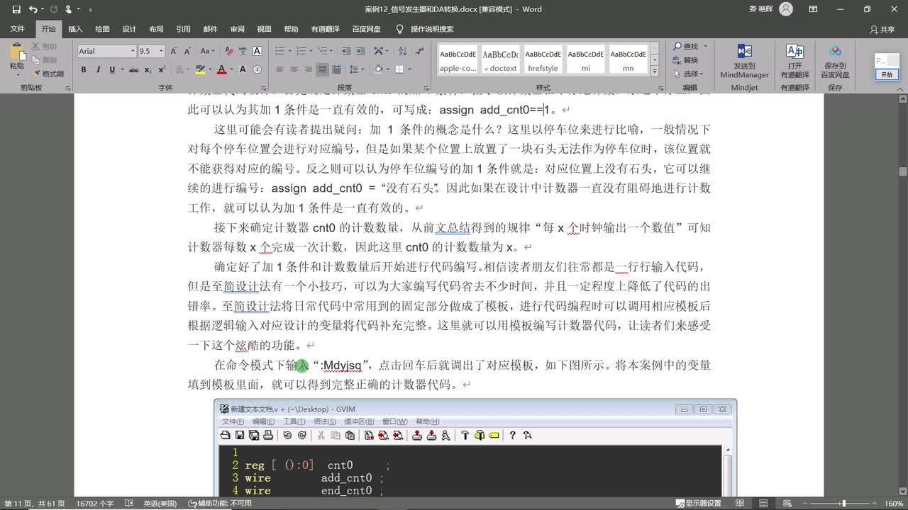
Task: Click the page count '第 11 页, 共 61 页'
Action: (35, 504)
